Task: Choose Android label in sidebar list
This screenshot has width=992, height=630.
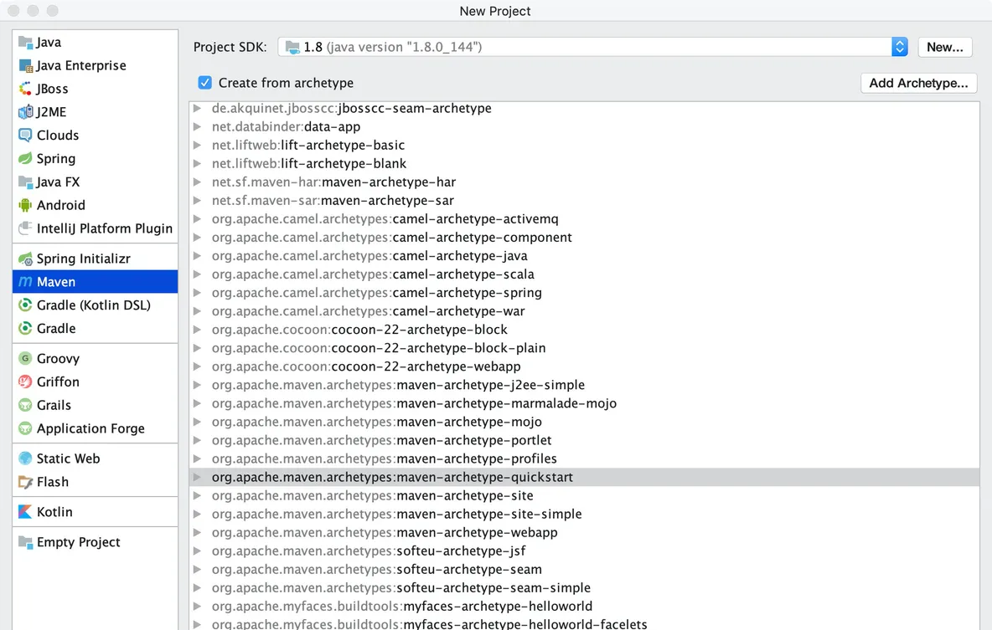Action: (60, 205)
